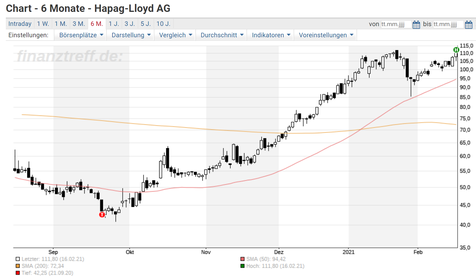Click the 35,0 price axis label
The height and width of the screenshot is (276, 476).
coord(465,247)
